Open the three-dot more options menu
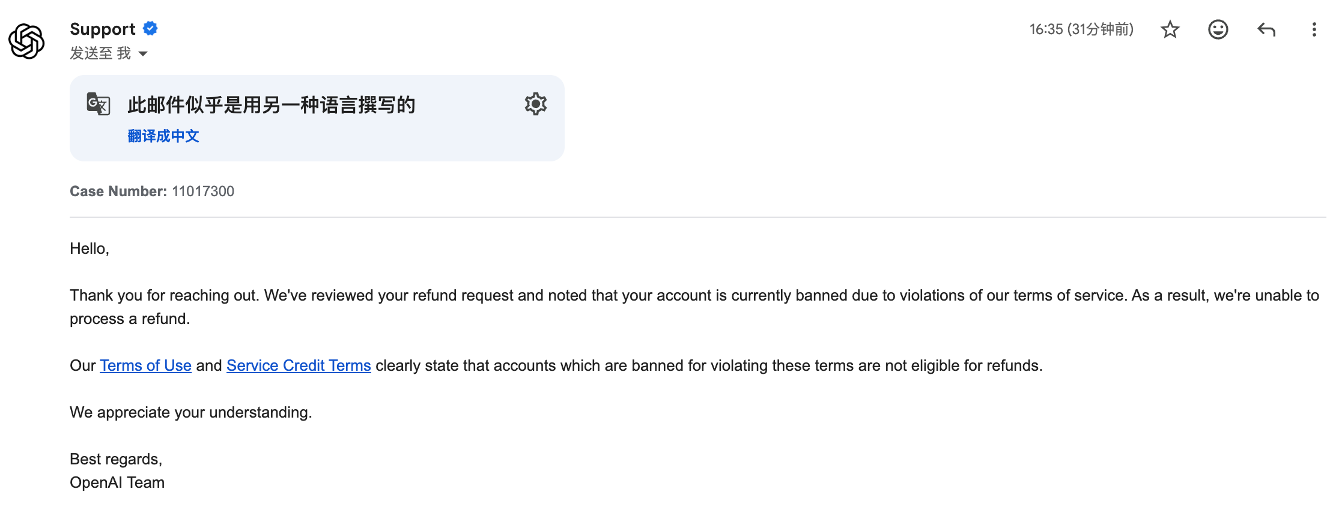Viewport: 1330px width, 522px height. [x=1314, y=29]
